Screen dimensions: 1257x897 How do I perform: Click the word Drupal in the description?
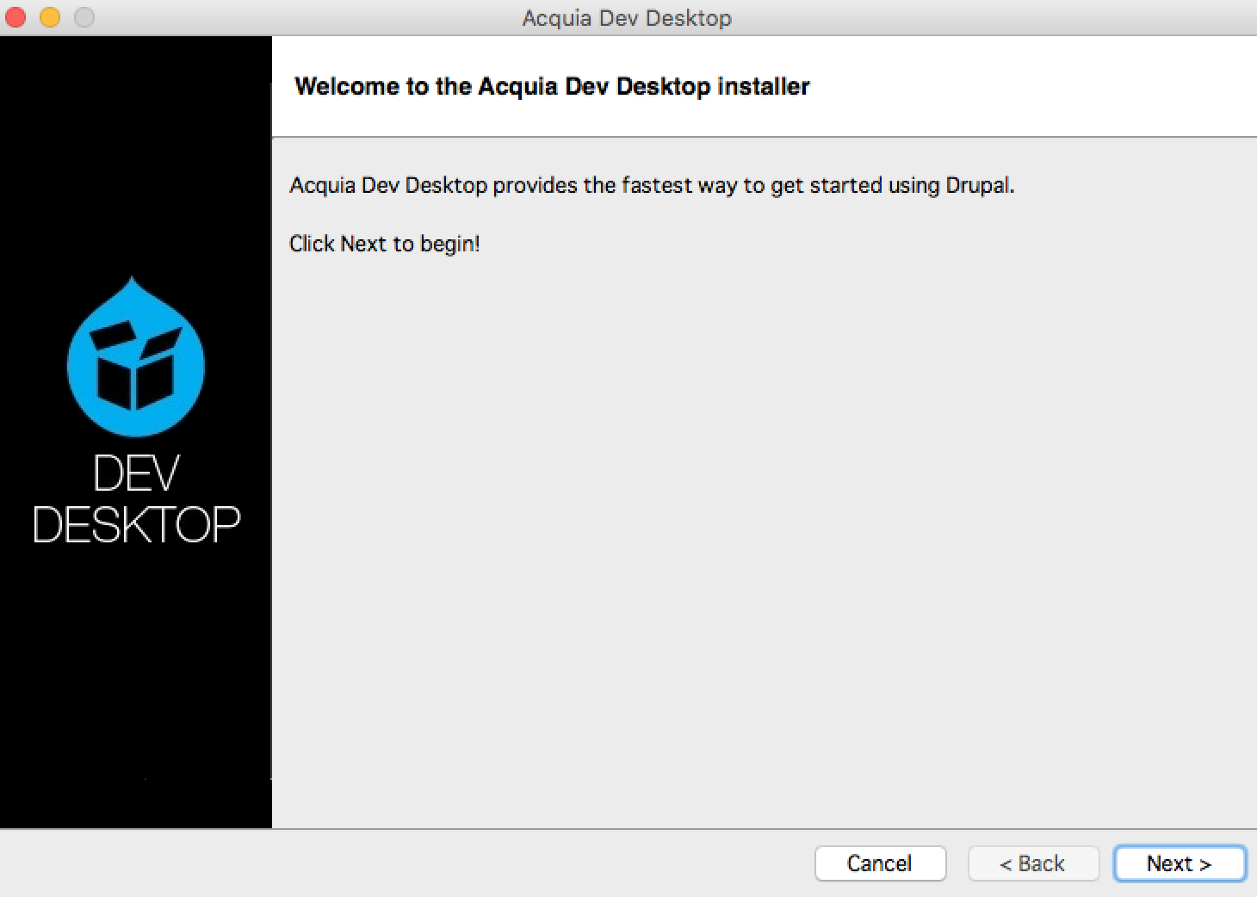click(x=978, y=185)
